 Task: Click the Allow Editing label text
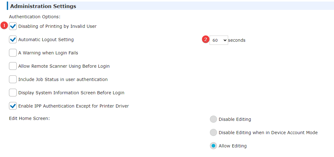coord(232,146)
